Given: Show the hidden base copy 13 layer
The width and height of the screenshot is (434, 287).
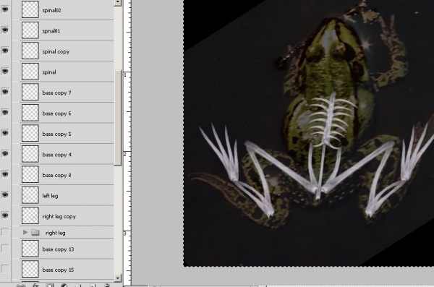Looking at the screenshot, I should coord(5,249).
